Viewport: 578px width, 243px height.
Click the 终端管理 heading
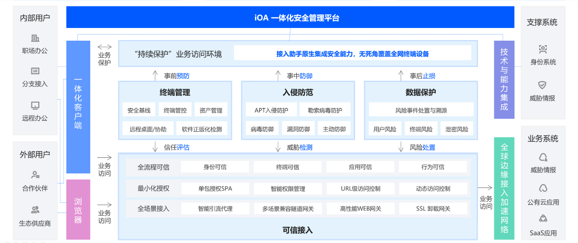tap(175, 92)
